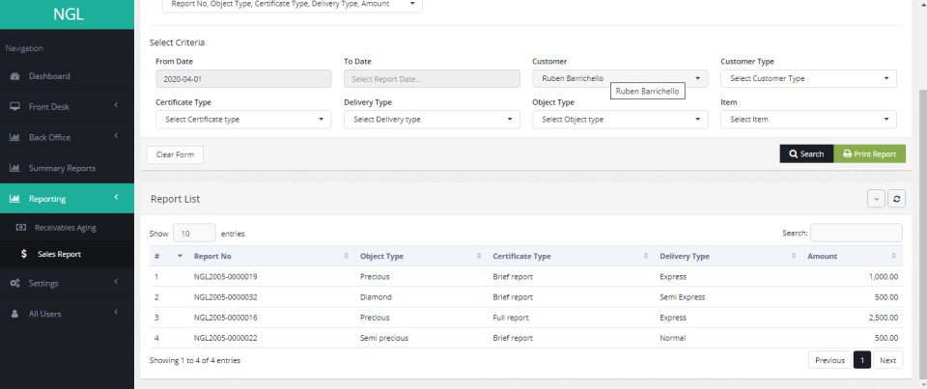Image resolution: width=927 pixels, height=389 pixels.
Task: Click the Receivables Aging money icon
Action: (x=21, y=228)
